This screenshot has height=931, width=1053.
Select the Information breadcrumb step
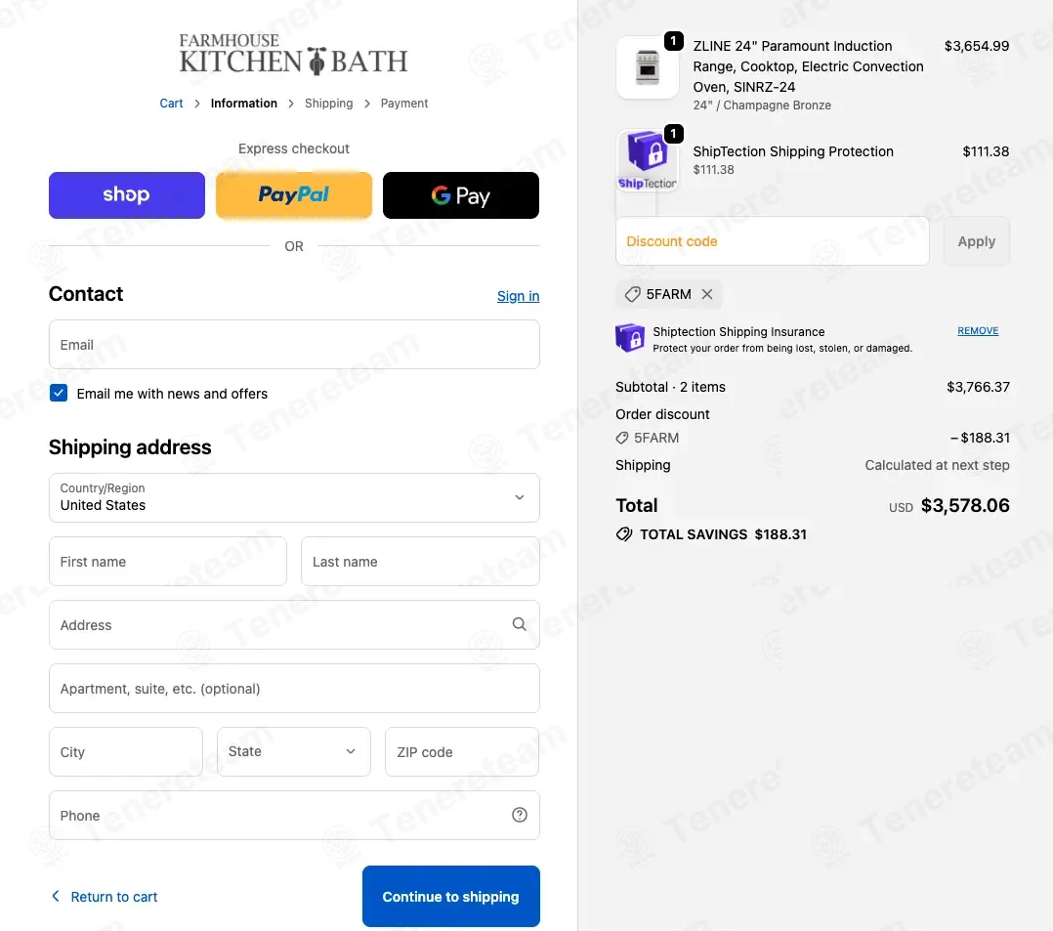point(244,104)
